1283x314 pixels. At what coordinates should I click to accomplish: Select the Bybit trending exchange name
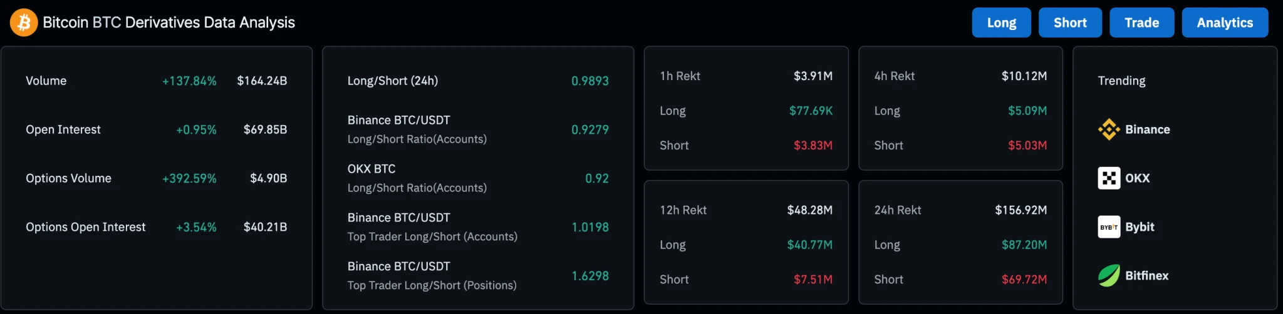click(x=1140, y=227)
